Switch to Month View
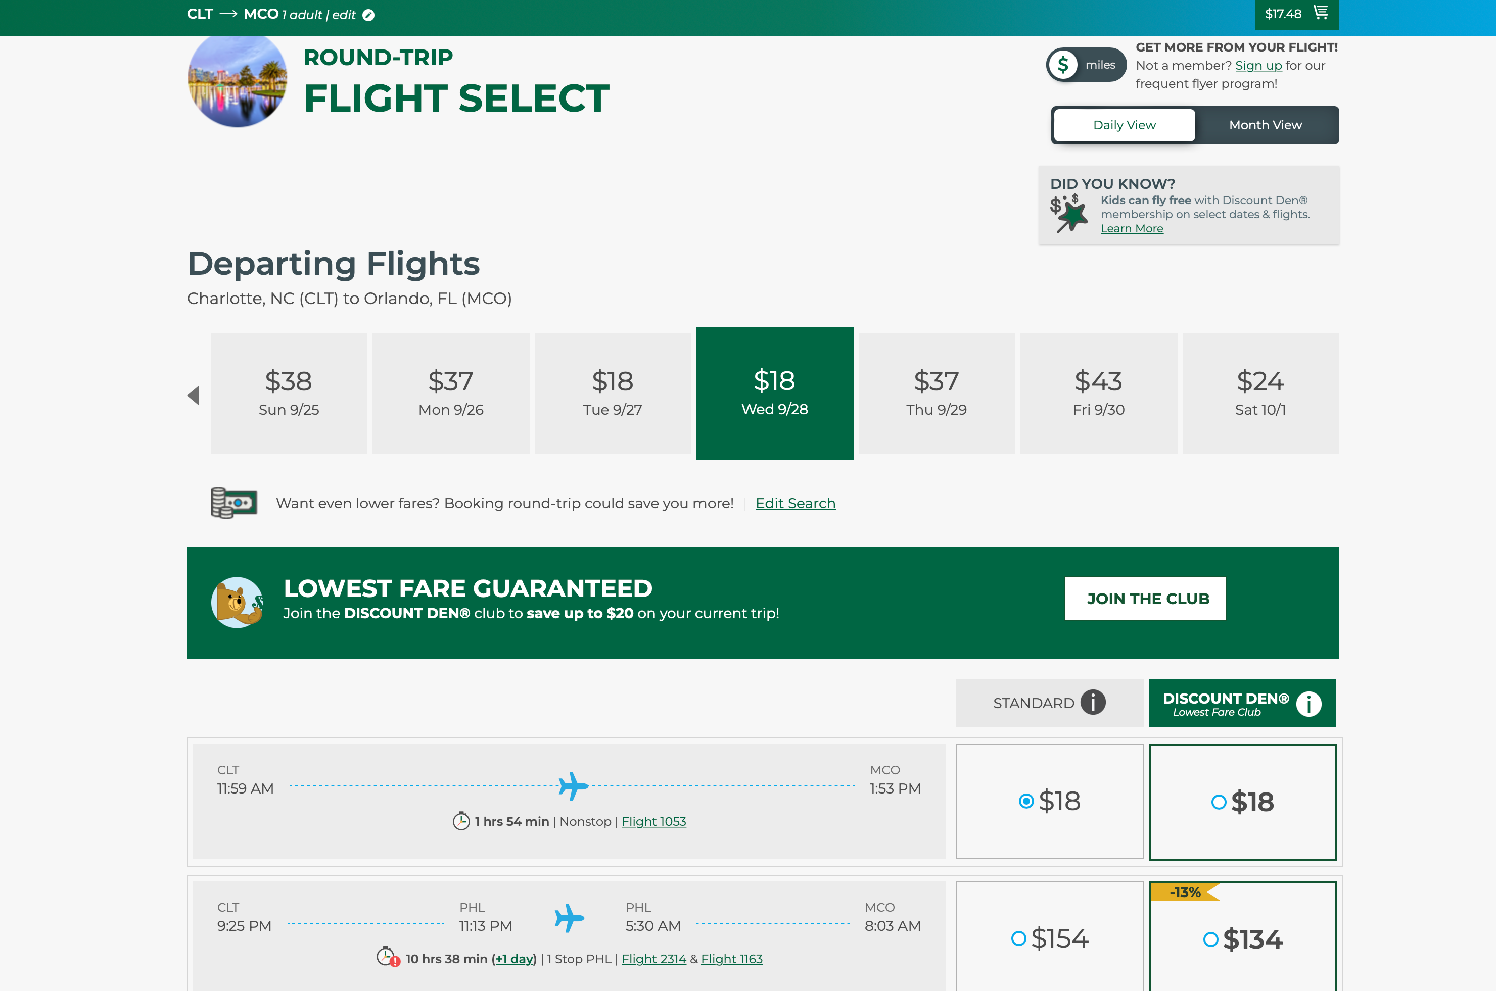The width and height of the screenshot is (1496, 991). (x=1265, y=125)
